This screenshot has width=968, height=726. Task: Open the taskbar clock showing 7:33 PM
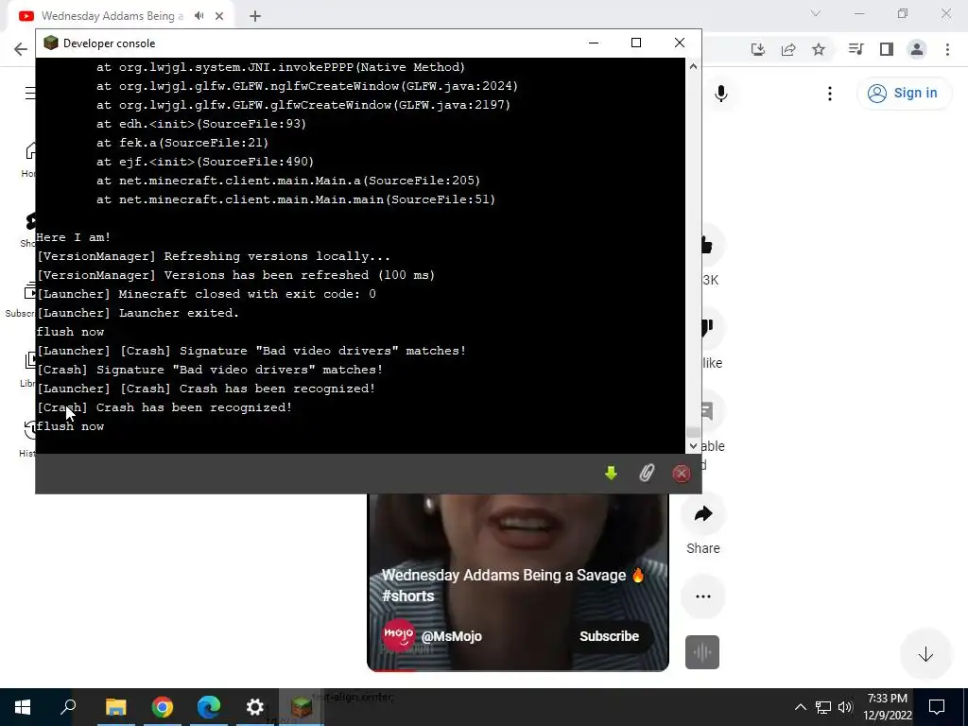tap(887, 707)
